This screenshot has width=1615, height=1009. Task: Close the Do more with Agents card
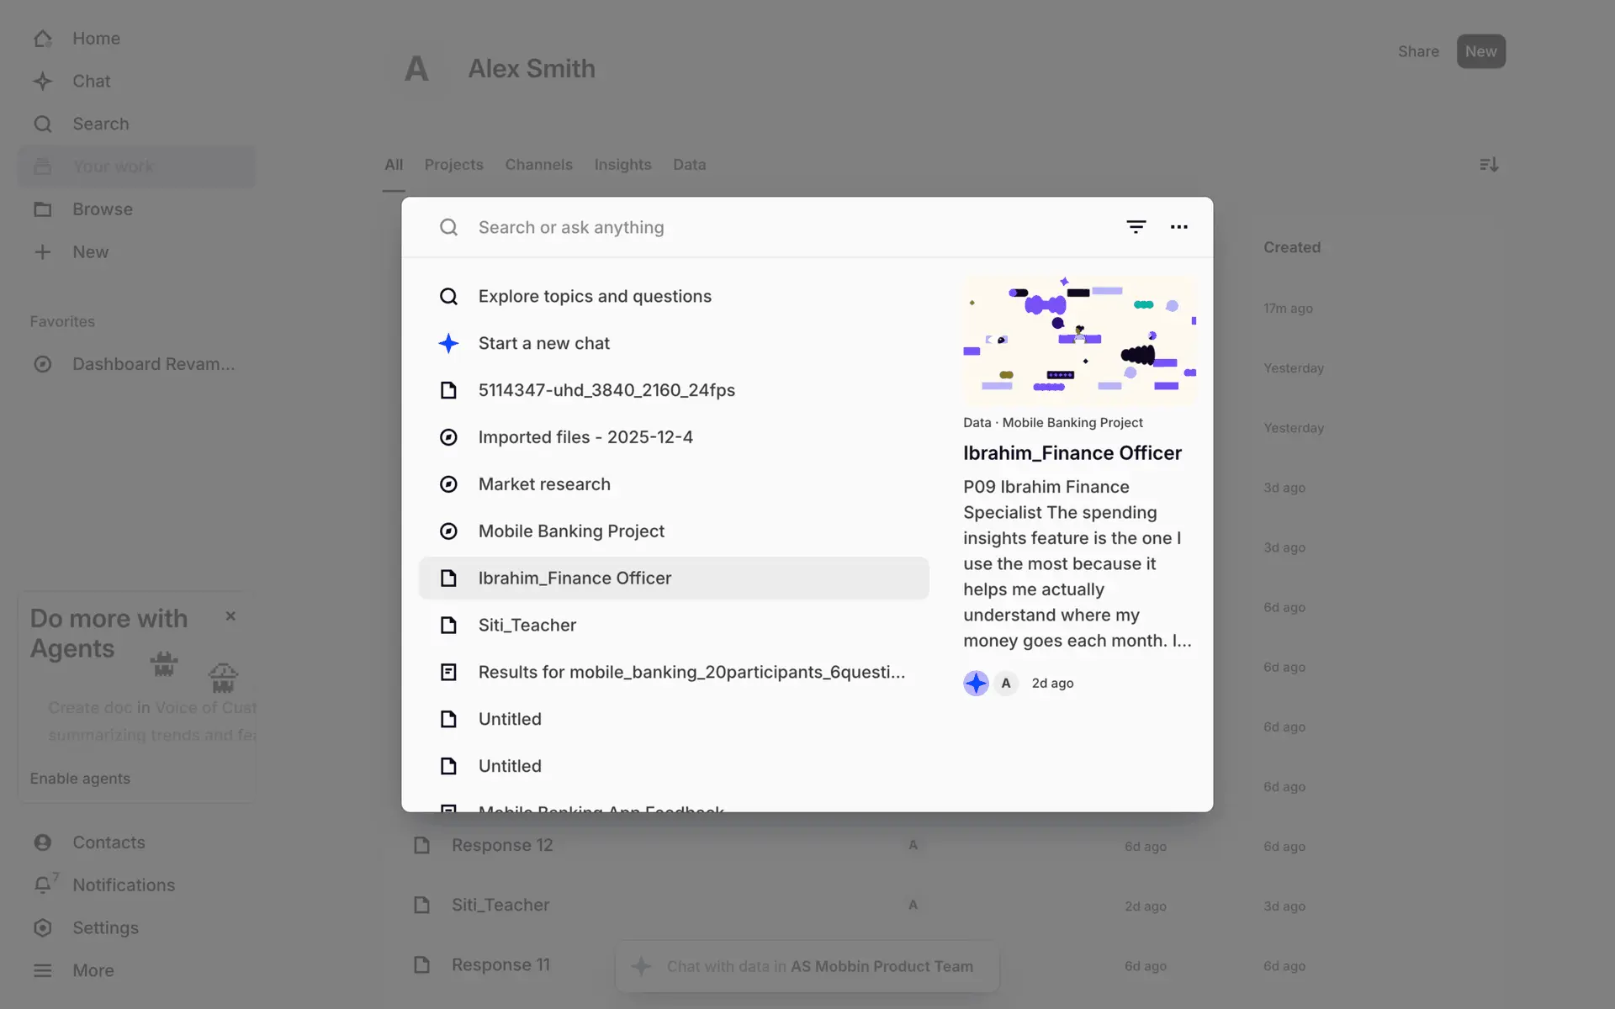(230, 616)
